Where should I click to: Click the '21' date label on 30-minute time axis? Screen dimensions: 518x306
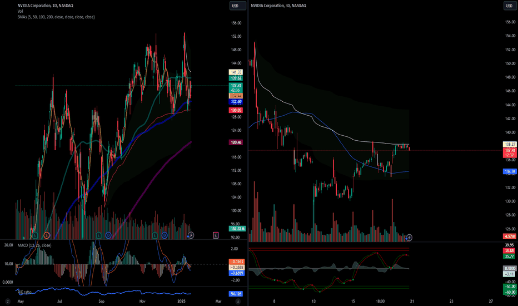point(412,302)
